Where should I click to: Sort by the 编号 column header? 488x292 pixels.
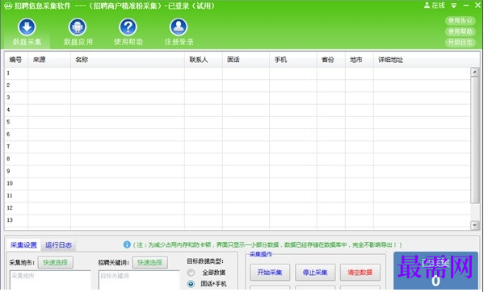[x=16, y=60]
